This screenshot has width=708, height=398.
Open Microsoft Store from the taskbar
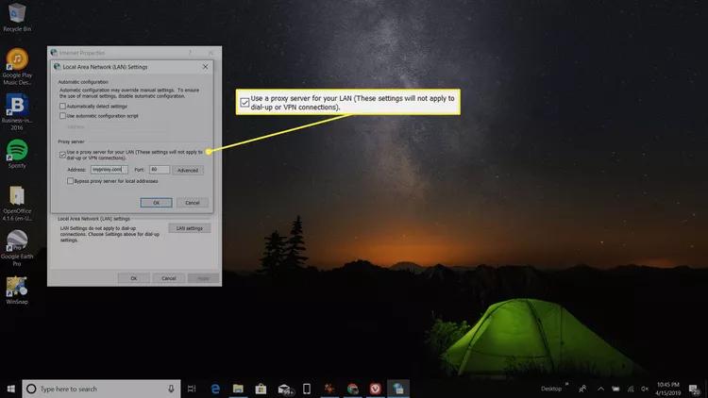(261, 389)
